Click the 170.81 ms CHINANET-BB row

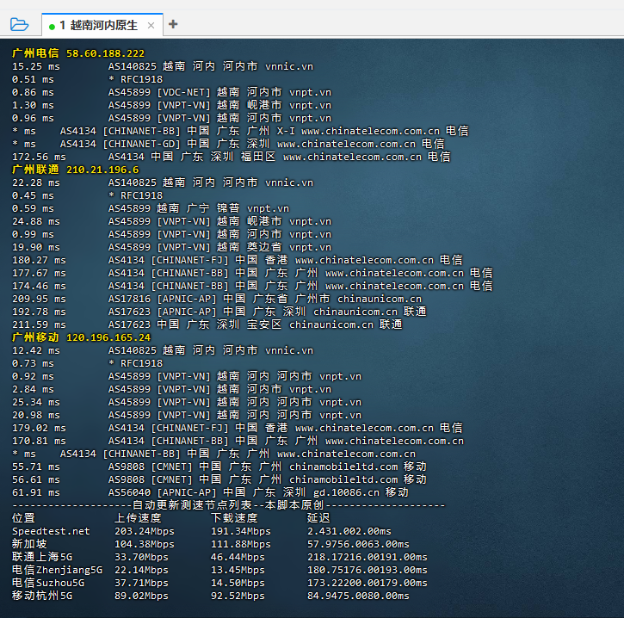[238, 441]
